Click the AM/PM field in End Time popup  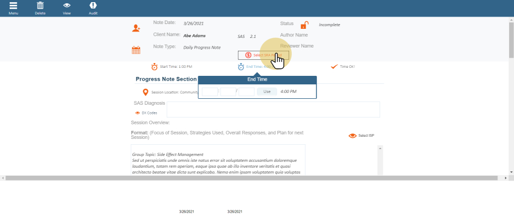click(x=246, y=91)
